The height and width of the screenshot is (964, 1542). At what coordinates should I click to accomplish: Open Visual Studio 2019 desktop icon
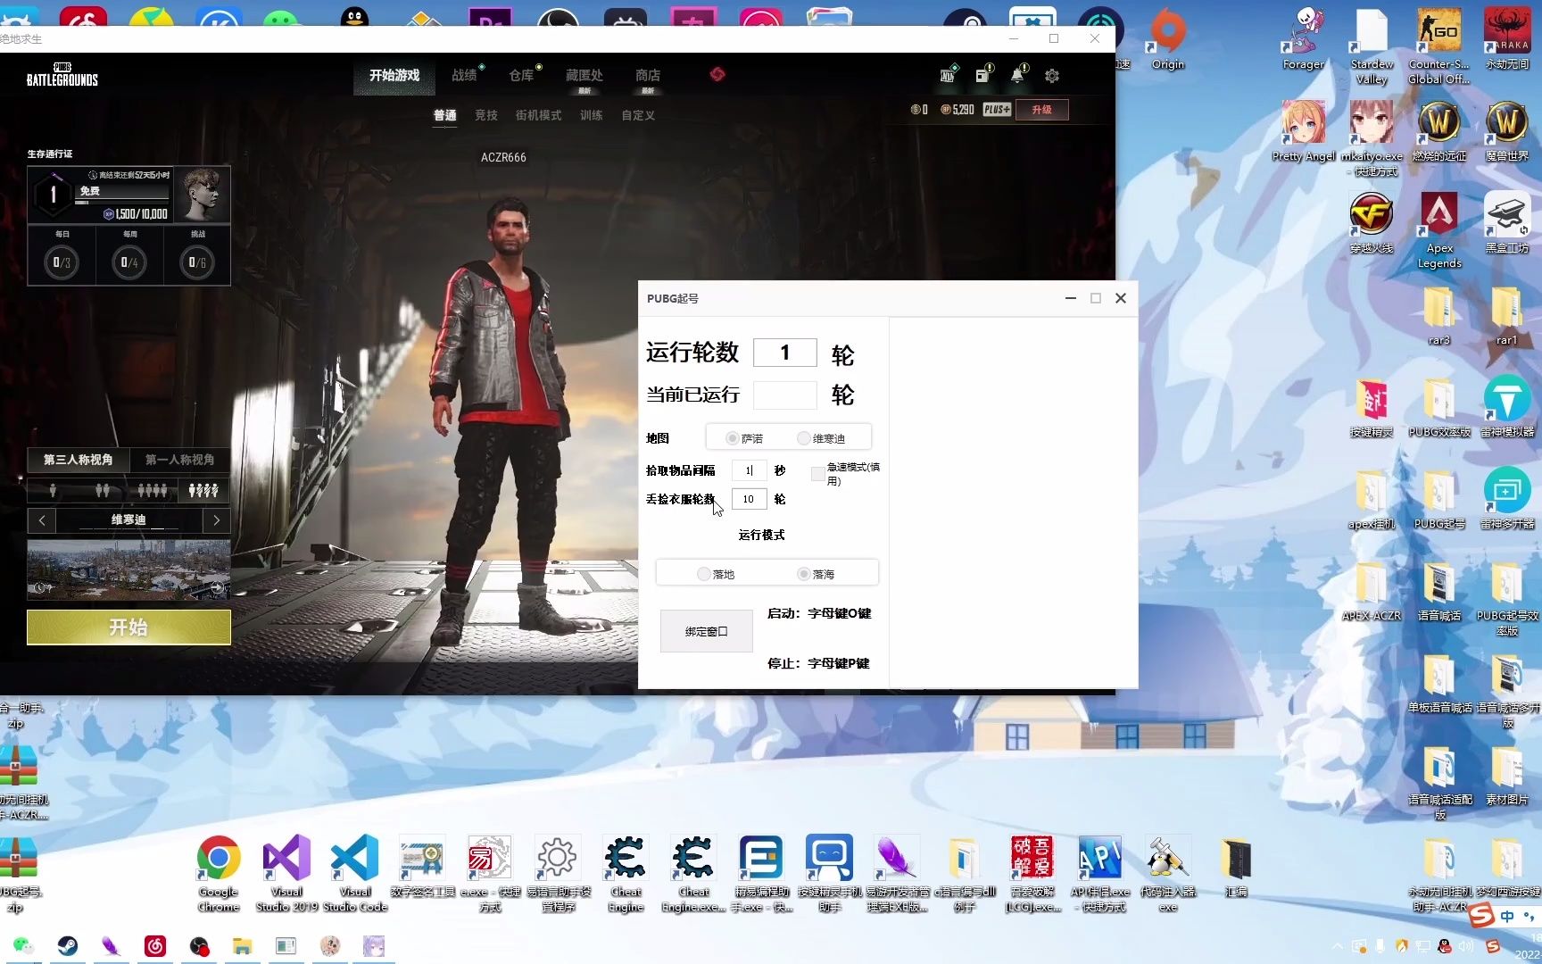(x=286, y=874)
